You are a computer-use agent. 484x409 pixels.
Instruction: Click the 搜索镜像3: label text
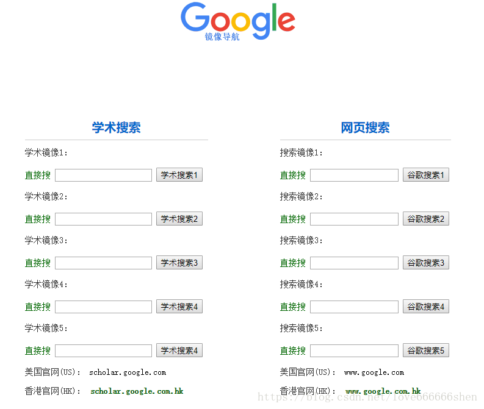coord(302,240)
